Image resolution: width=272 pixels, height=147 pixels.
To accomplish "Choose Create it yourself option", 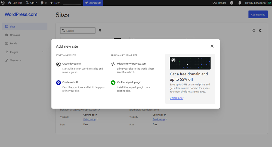I will point(81,68).
